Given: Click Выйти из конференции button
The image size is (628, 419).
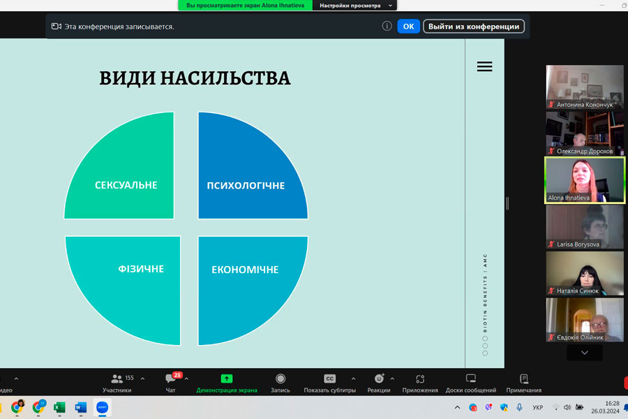Looking at the screenshot, I should coord(474,27).
